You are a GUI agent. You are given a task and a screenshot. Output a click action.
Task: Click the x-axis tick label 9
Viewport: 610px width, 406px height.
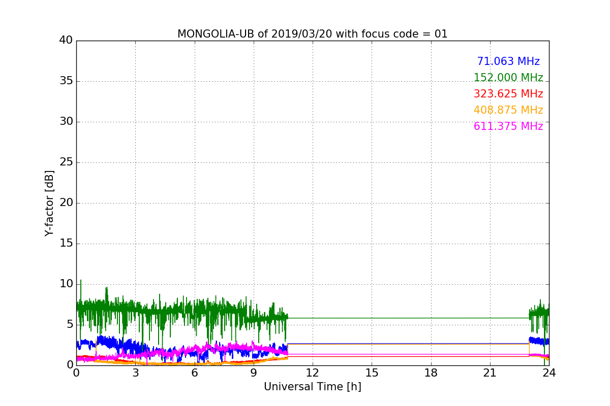tap(254, 373)
